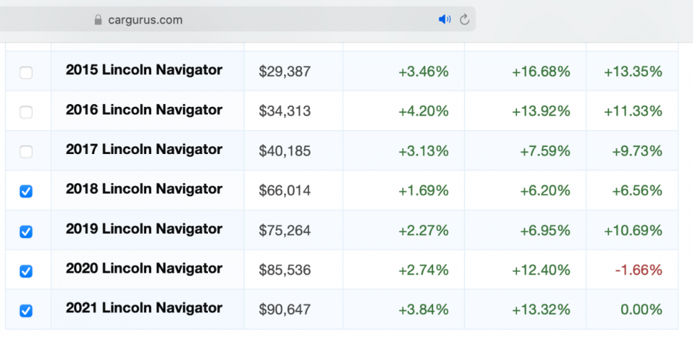Click the 2019 Lincoln Navigator model name
693x353 pixels.
(144, 230)
